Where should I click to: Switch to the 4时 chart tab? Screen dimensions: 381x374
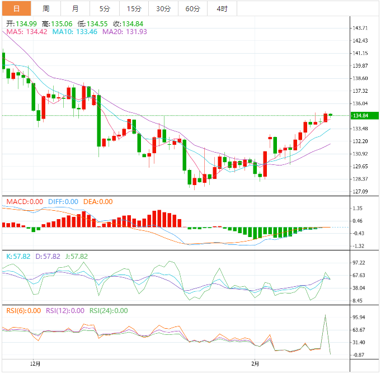[222, 8]
